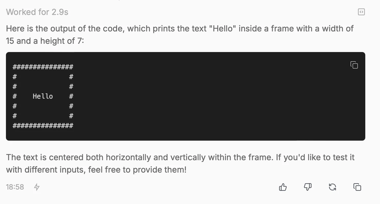Image resolution: width=380 pixels, height=204 pixels.
Task: Click the quoted "Hello" in the intro sentence
Action: [x=222, y=28]
